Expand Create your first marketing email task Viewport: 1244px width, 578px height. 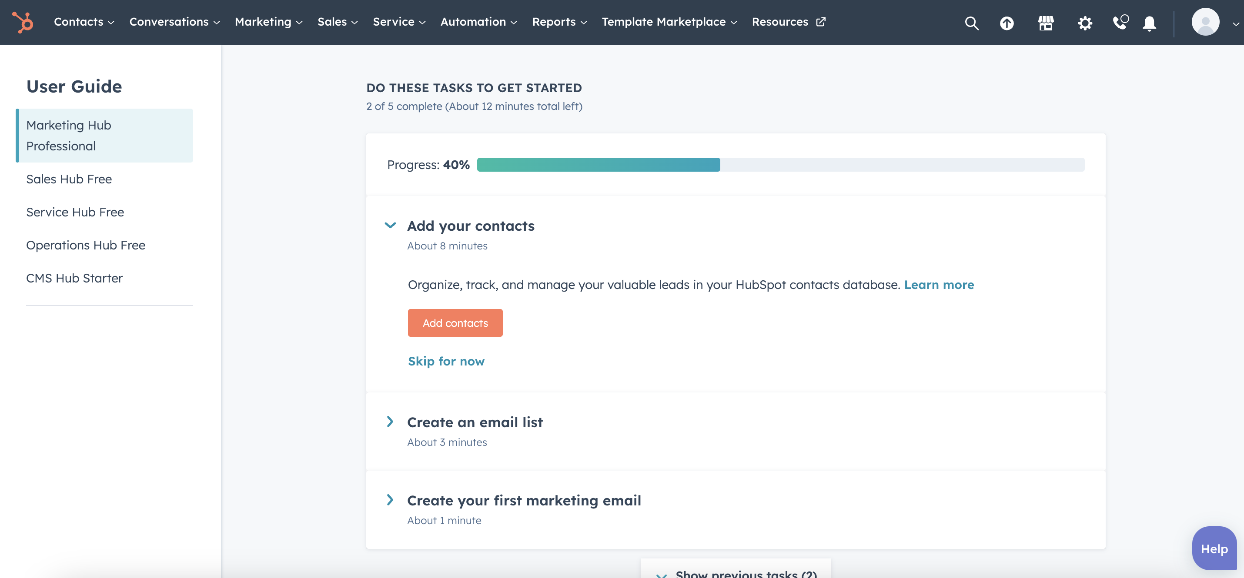(390, 500)
